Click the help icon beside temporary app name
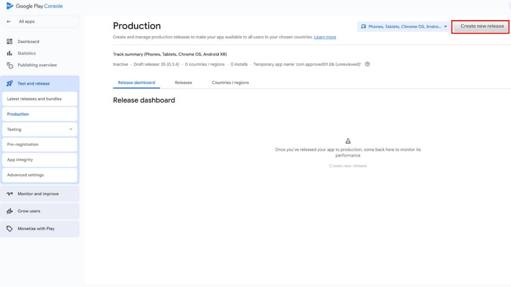Image resolution: width=511 pixels, height=287 pixels. (367, 64)
